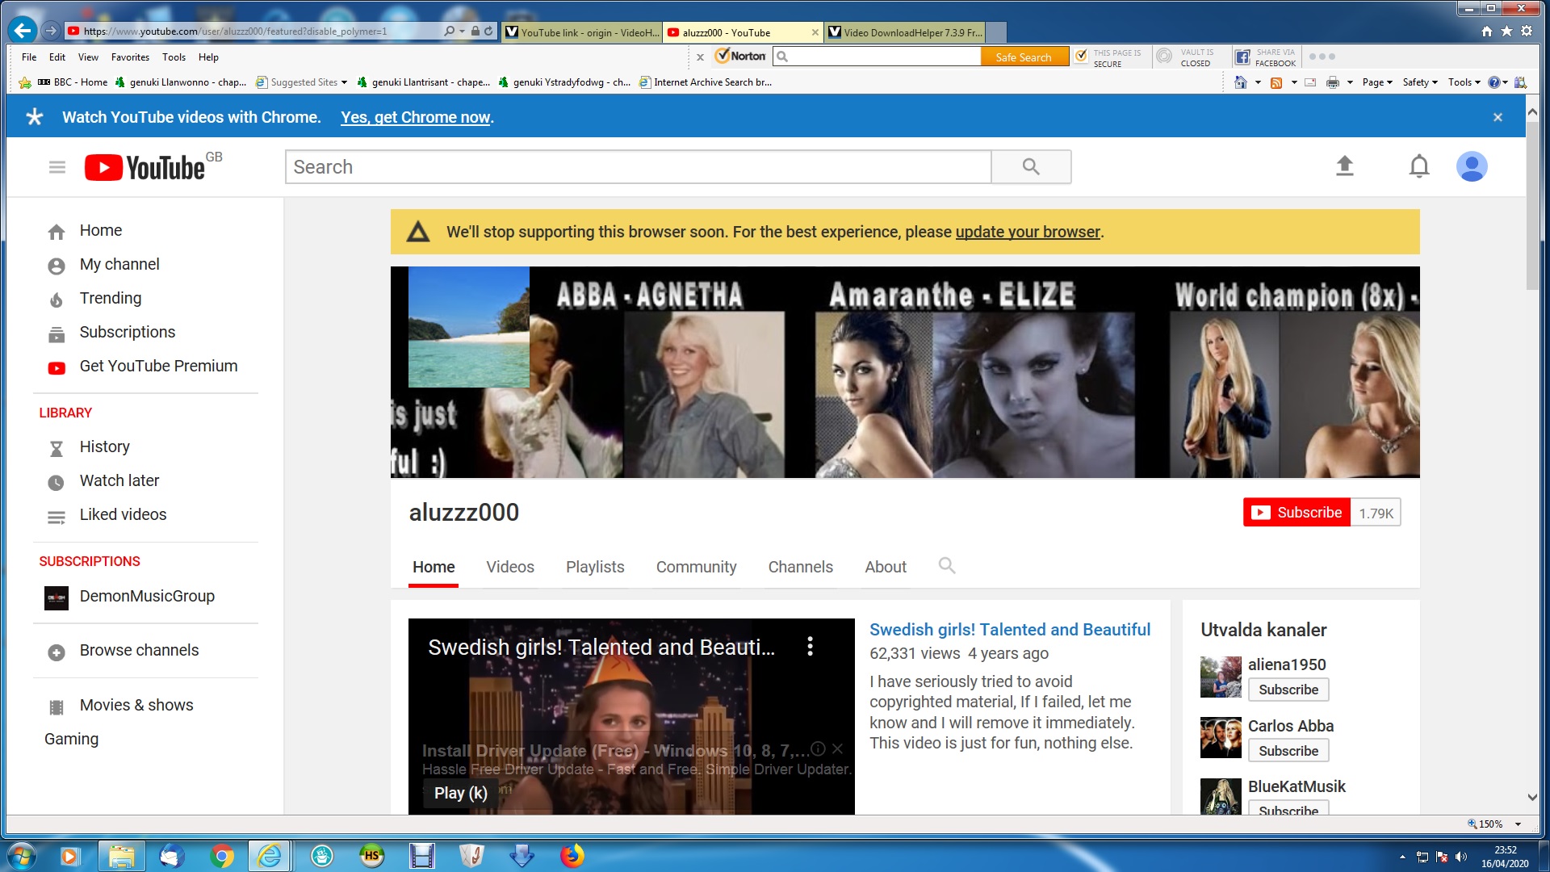The height and width of the screenshot is (872, 1550).
Task: Open the video three-dot options menu
Action: click(810, 646)
